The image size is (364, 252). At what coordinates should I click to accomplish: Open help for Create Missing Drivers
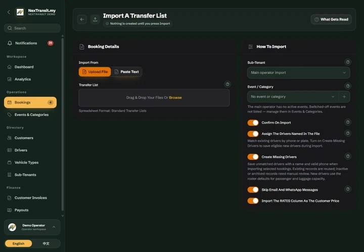pyautogui.click(x=348, y=156)
